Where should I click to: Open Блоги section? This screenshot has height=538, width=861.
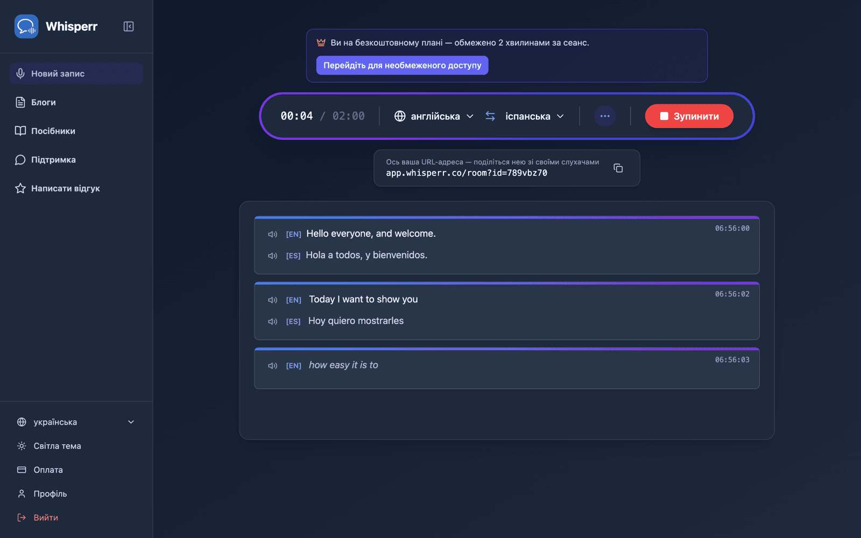76,102
